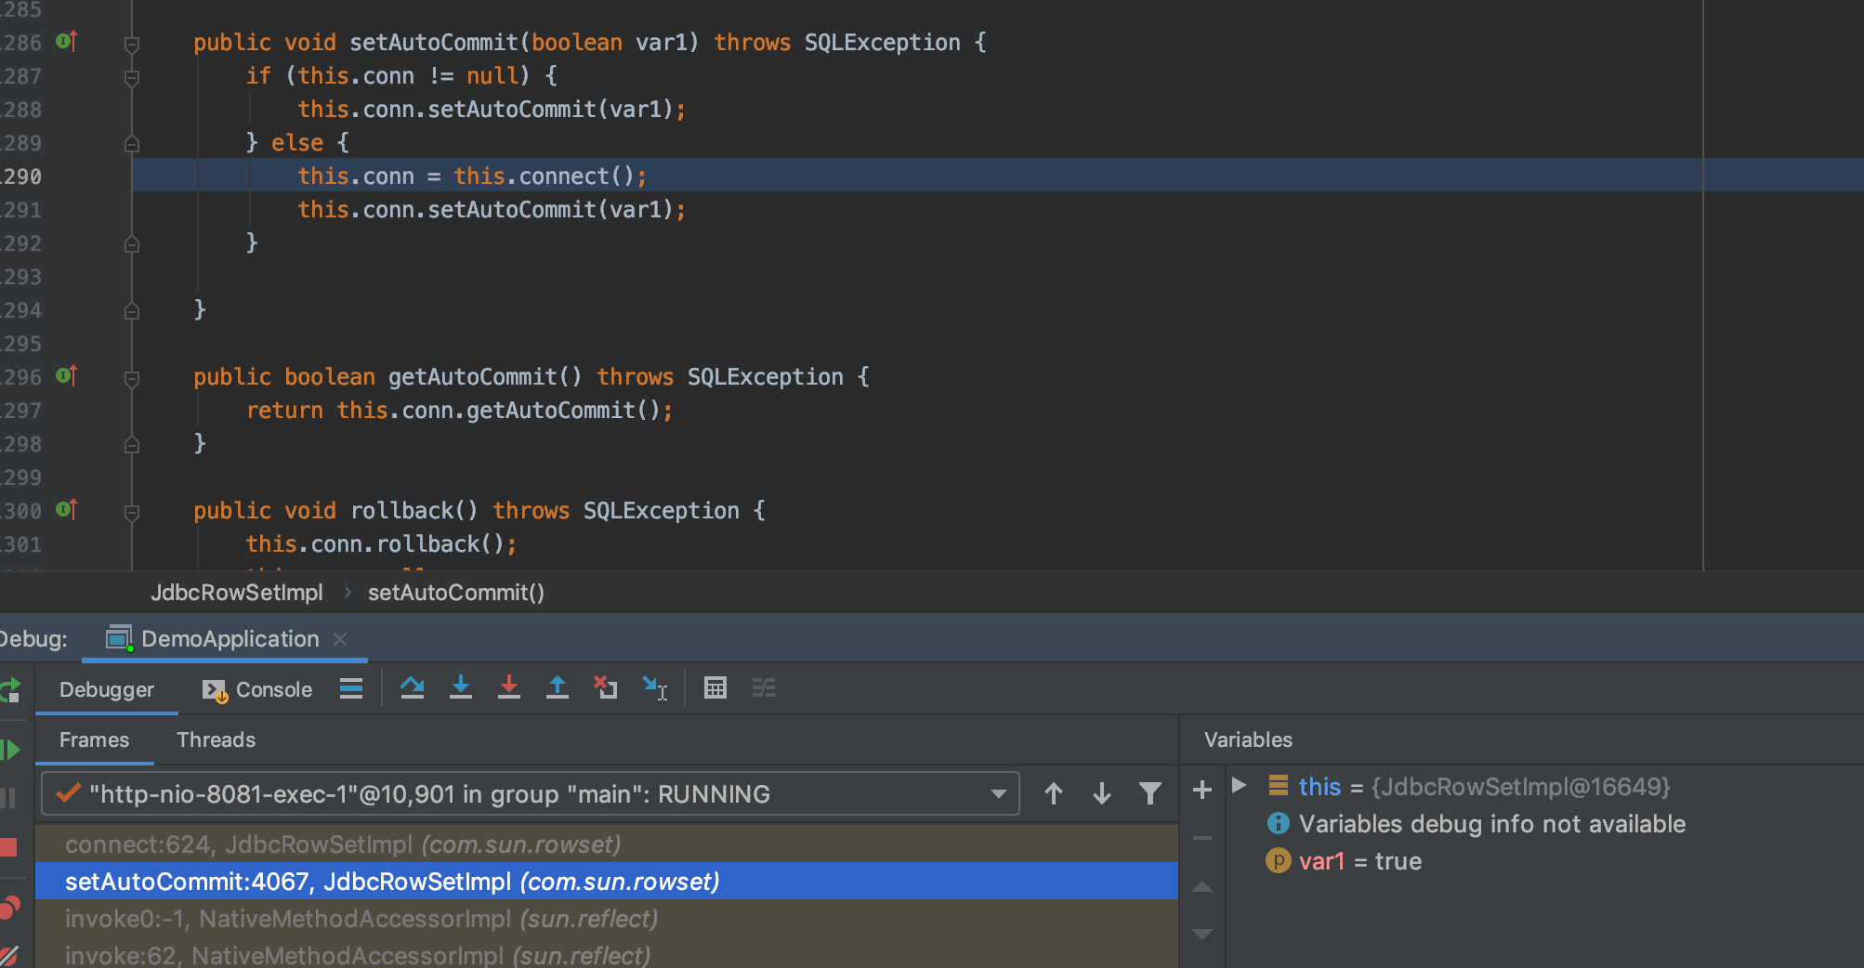
Task: Add a new watch with plus icon
Action: pyautogui.click(x=1202, y=790)
